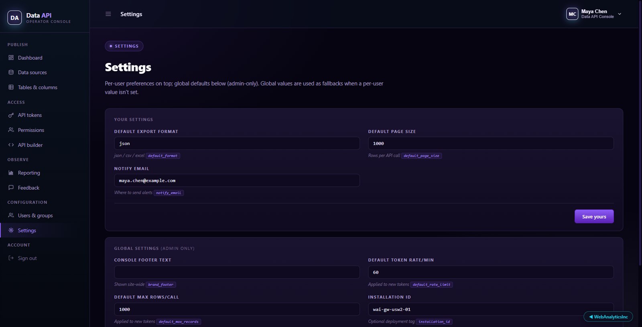Screen dimensions: 642x327
Task: Click the DA logo badge
Action: pyautogui.click(x=14, y=18)
